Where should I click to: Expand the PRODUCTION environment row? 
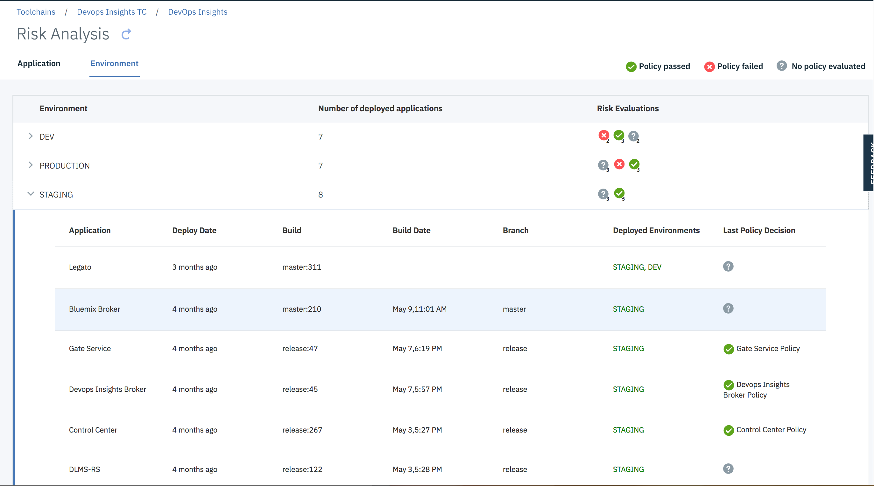pyautogui.click(x=31, y=165)
